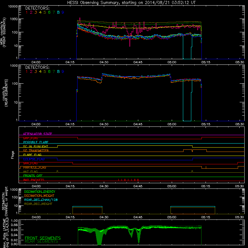Click the GAP_FLAG label

click(x=30, y=138)
